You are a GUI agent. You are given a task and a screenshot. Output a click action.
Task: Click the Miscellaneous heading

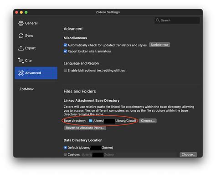[x=75, y=38]
